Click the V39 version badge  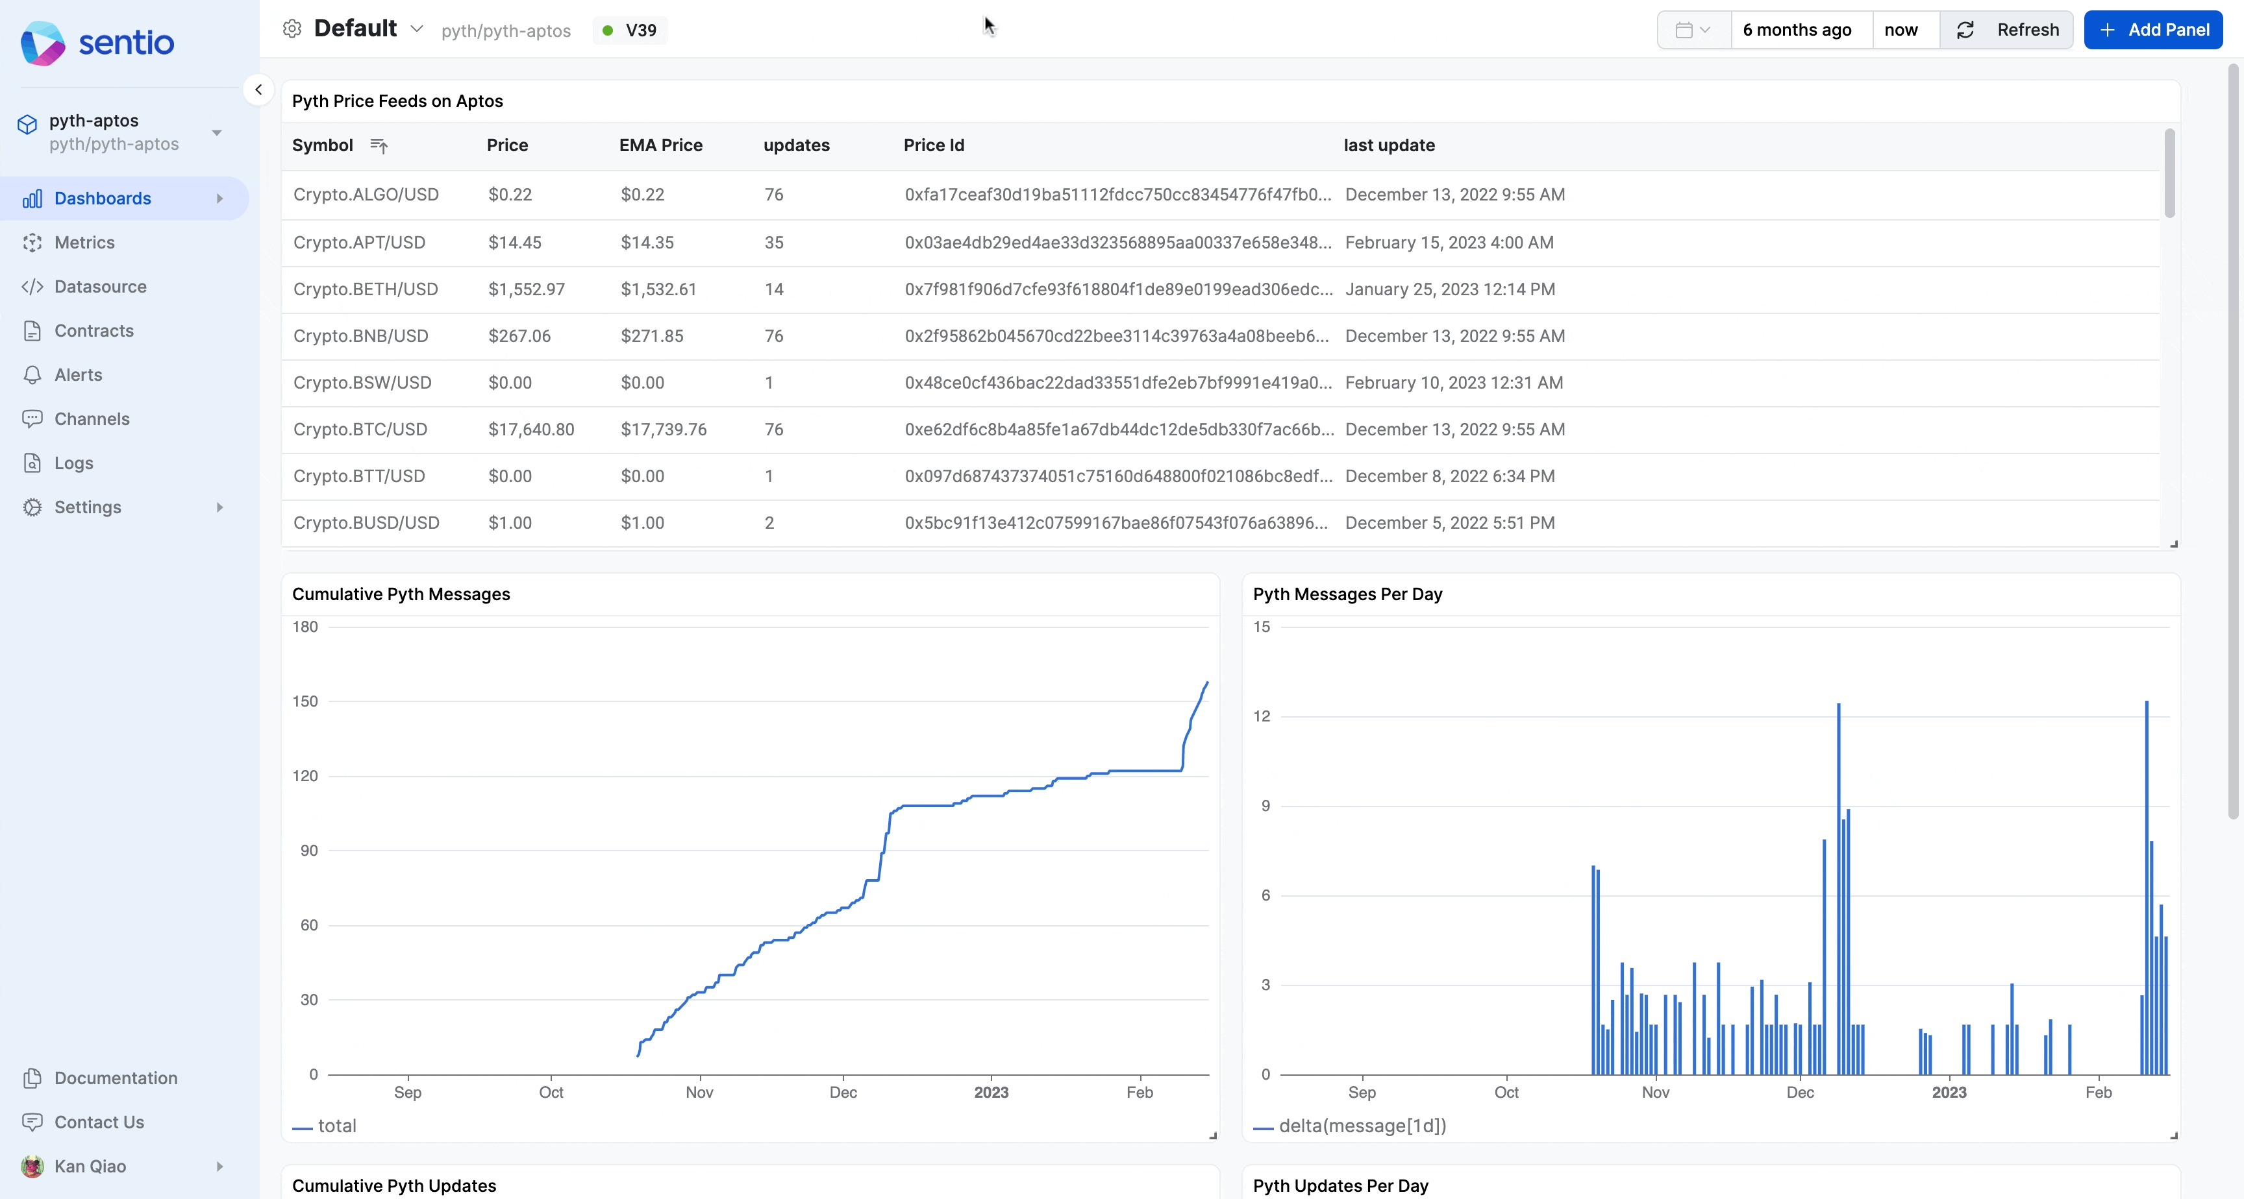(x=630, y=30)
